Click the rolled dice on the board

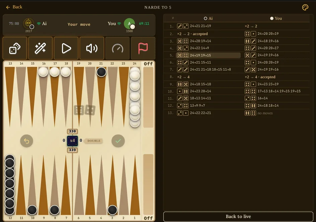[85, 110]
